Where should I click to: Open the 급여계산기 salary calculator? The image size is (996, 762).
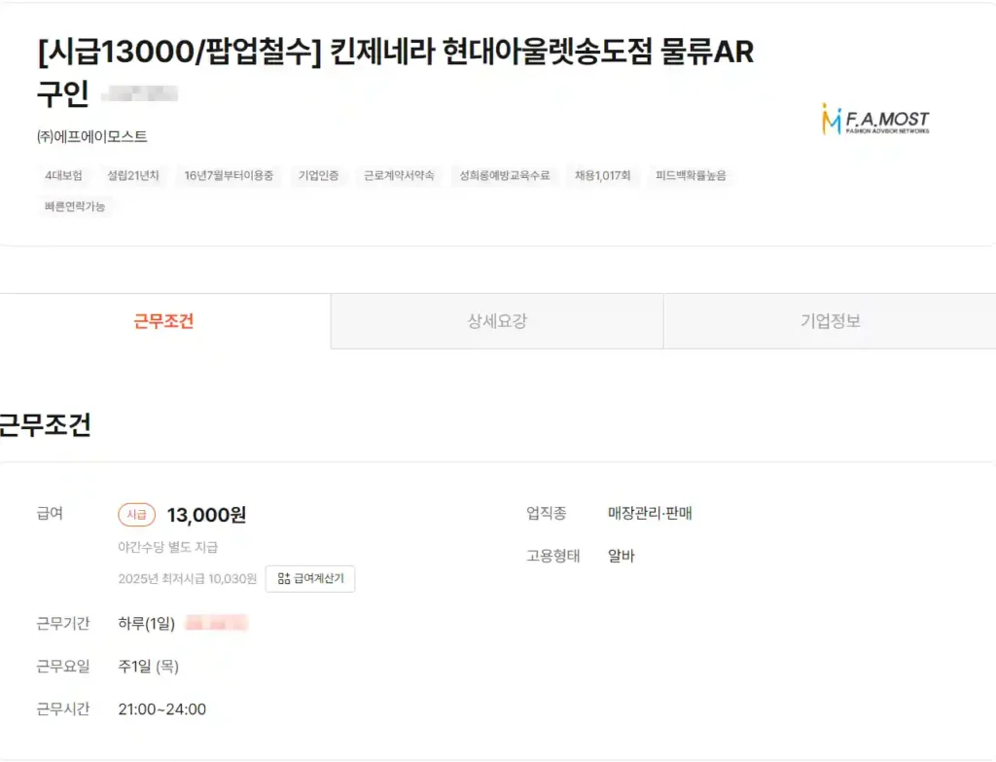click(310, 578)
